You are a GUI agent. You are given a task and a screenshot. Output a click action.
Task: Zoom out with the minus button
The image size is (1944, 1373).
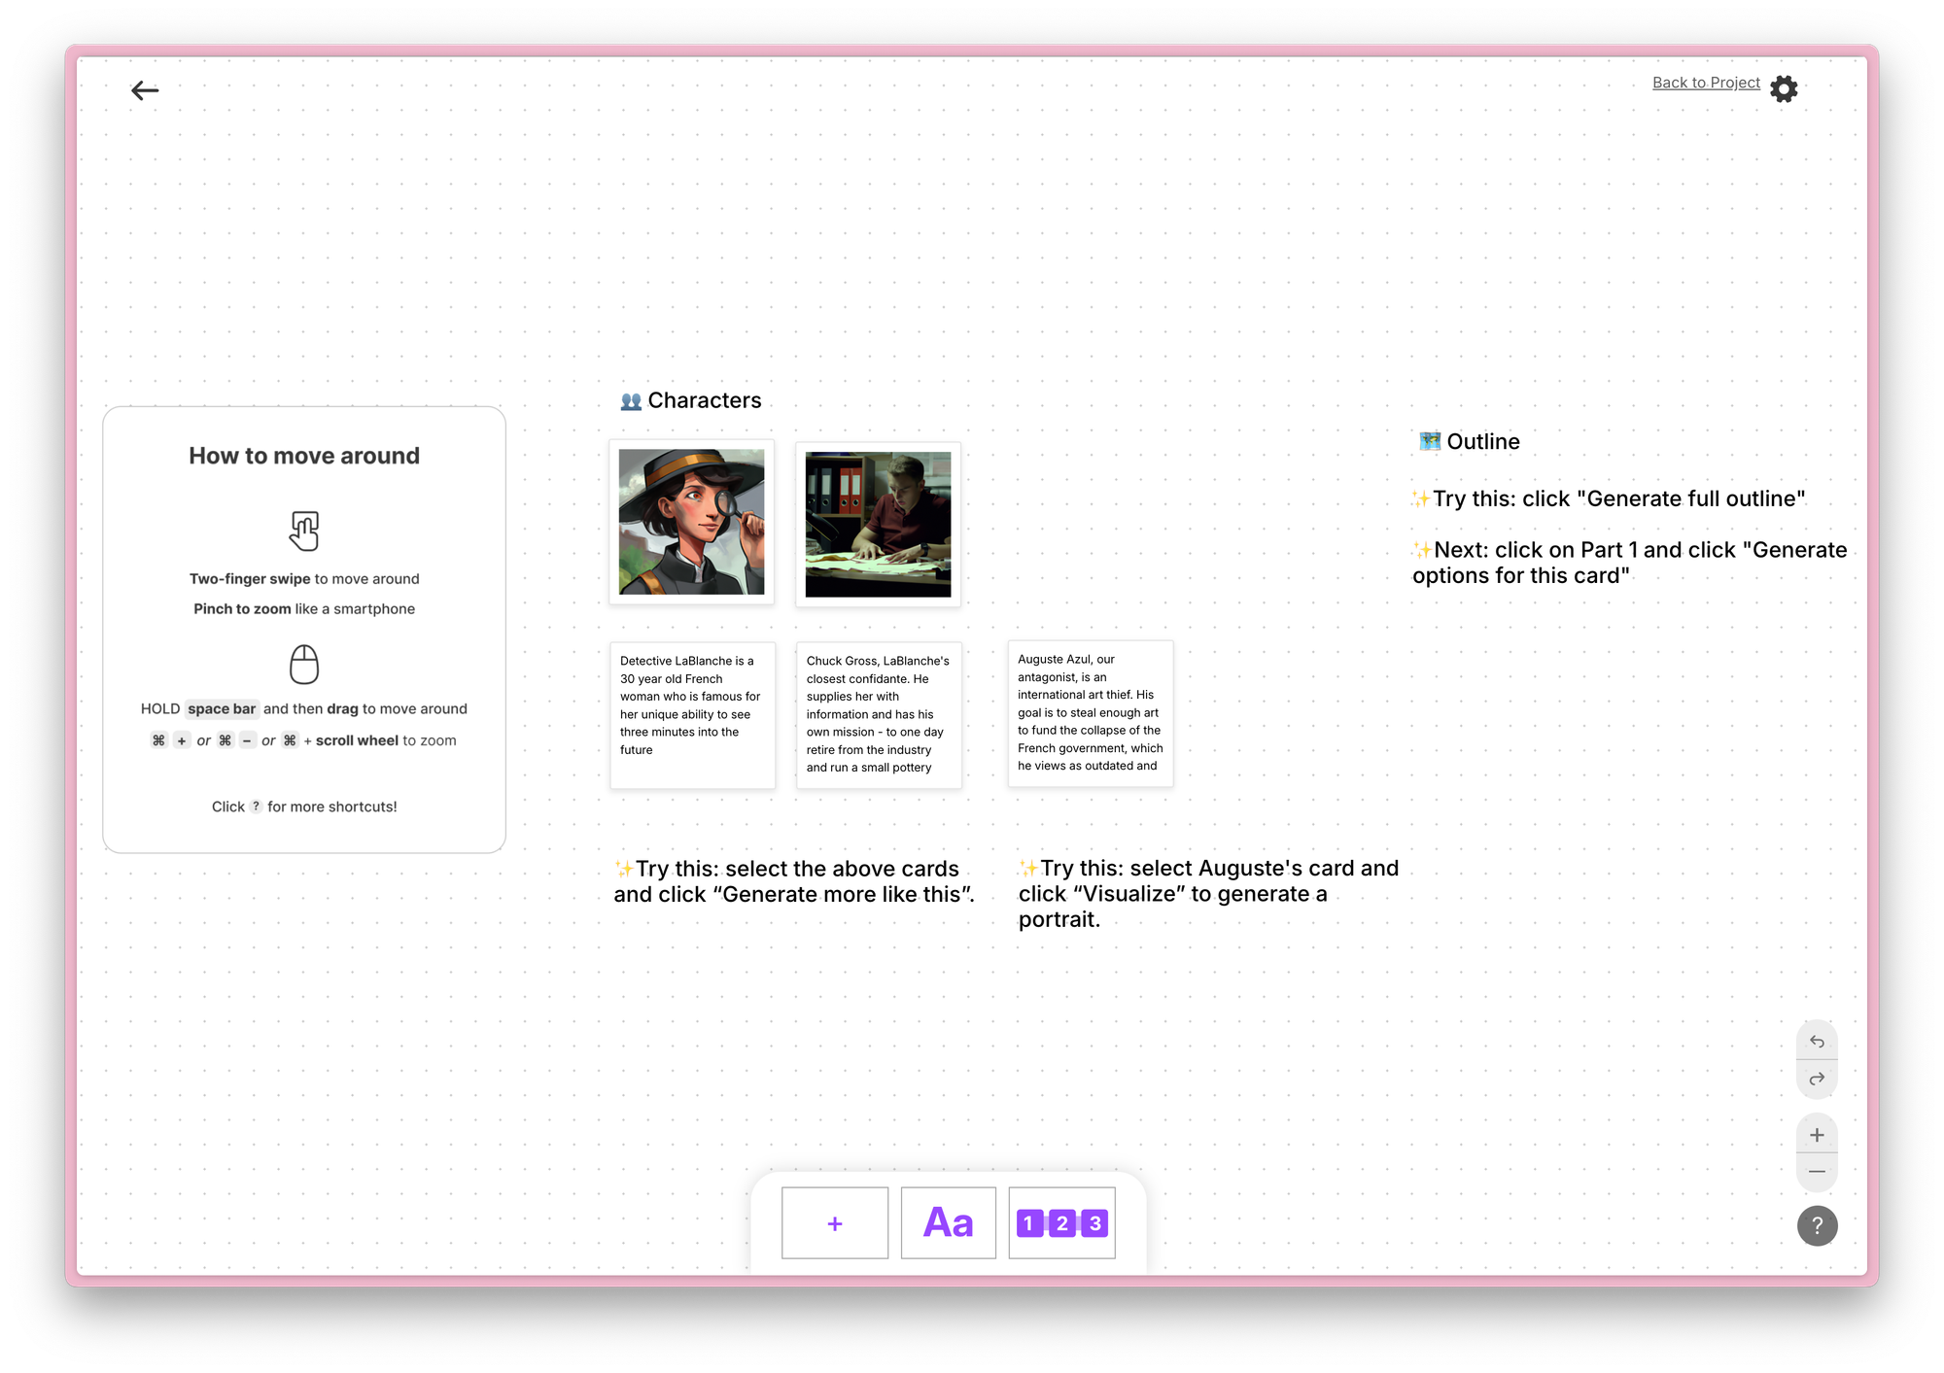pos(1817,1172)
